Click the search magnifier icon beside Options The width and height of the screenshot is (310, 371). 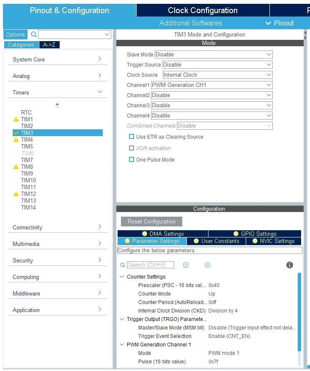34,34
